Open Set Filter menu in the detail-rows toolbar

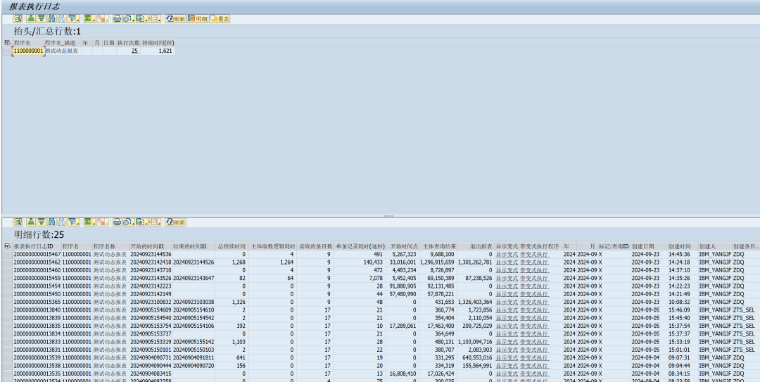[x=74, y=222]
